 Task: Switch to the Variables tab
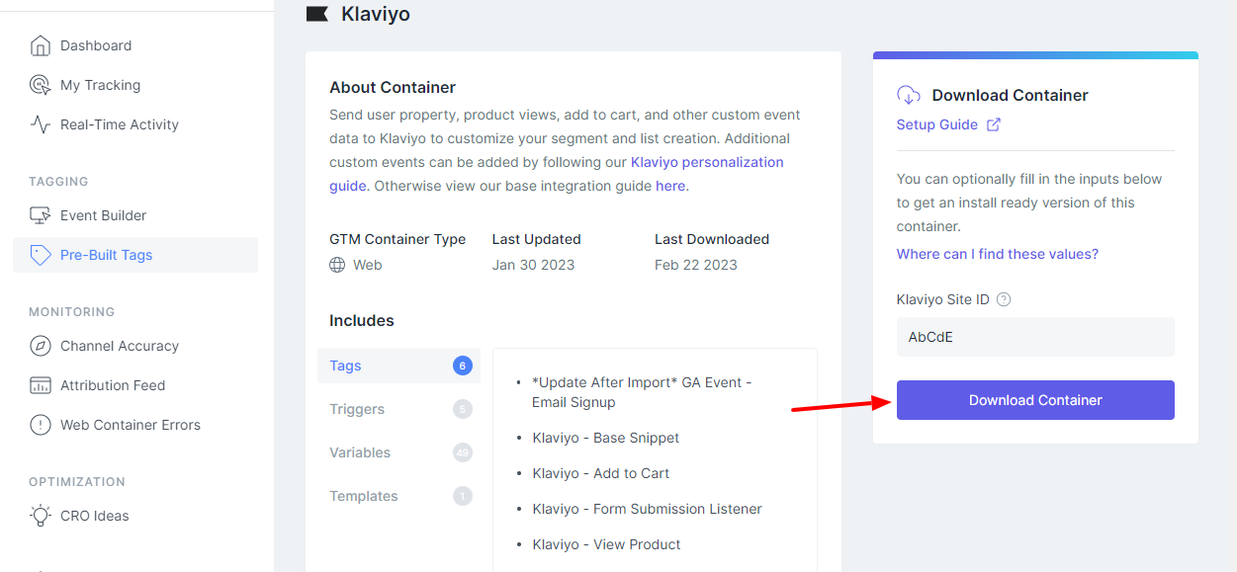(398, 452)
